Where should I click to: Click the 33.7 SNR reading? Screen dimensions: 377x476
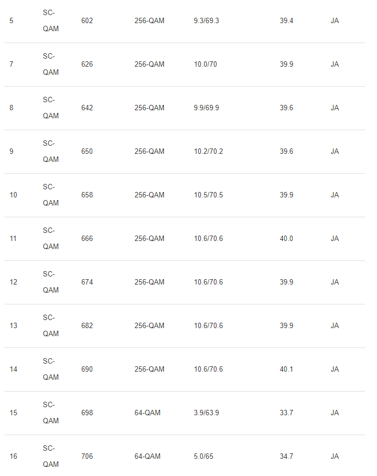(x=287, y=413)
